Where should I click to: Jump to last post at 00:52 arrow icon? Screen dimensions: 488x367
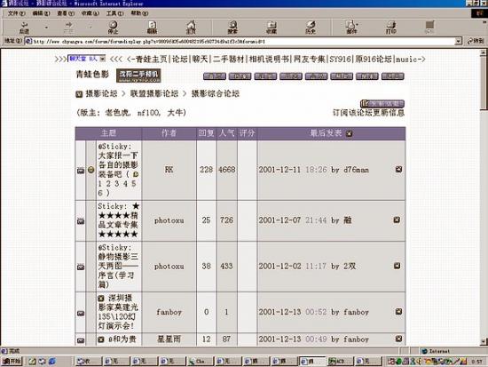tap(398, 312)
